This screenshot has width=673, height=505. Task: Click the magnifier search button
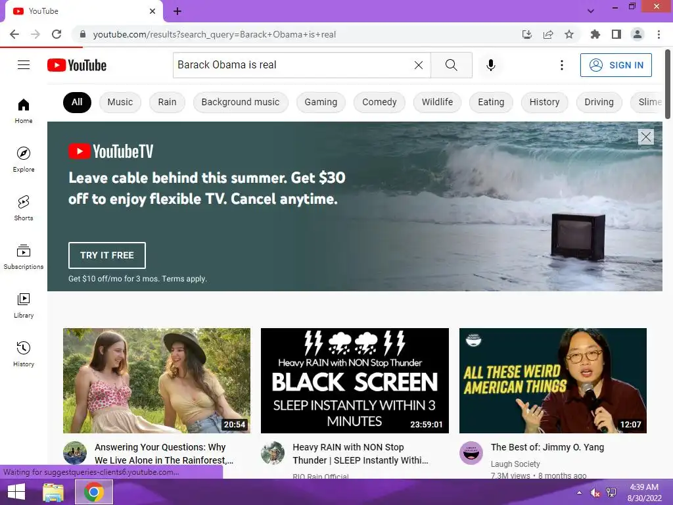451,65
